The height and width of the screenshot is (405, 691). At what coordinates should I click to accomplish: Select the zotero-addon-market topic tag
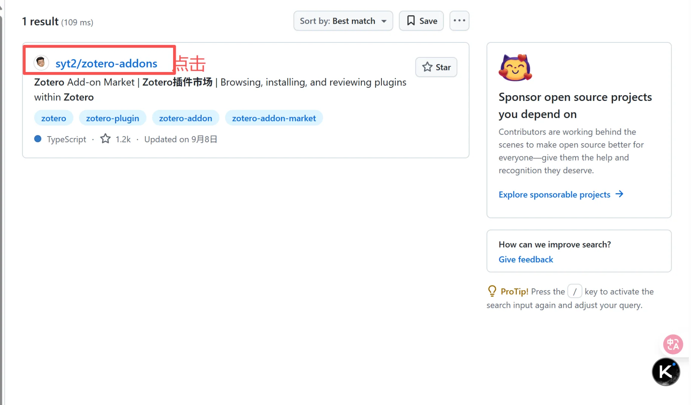coord(274,118)
